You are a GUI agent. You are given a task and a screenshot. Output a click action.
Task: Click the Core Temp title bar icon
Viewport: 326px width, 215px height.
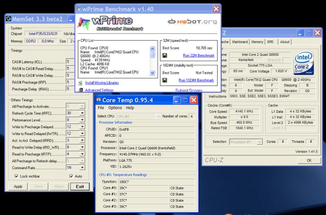(99, 100)
